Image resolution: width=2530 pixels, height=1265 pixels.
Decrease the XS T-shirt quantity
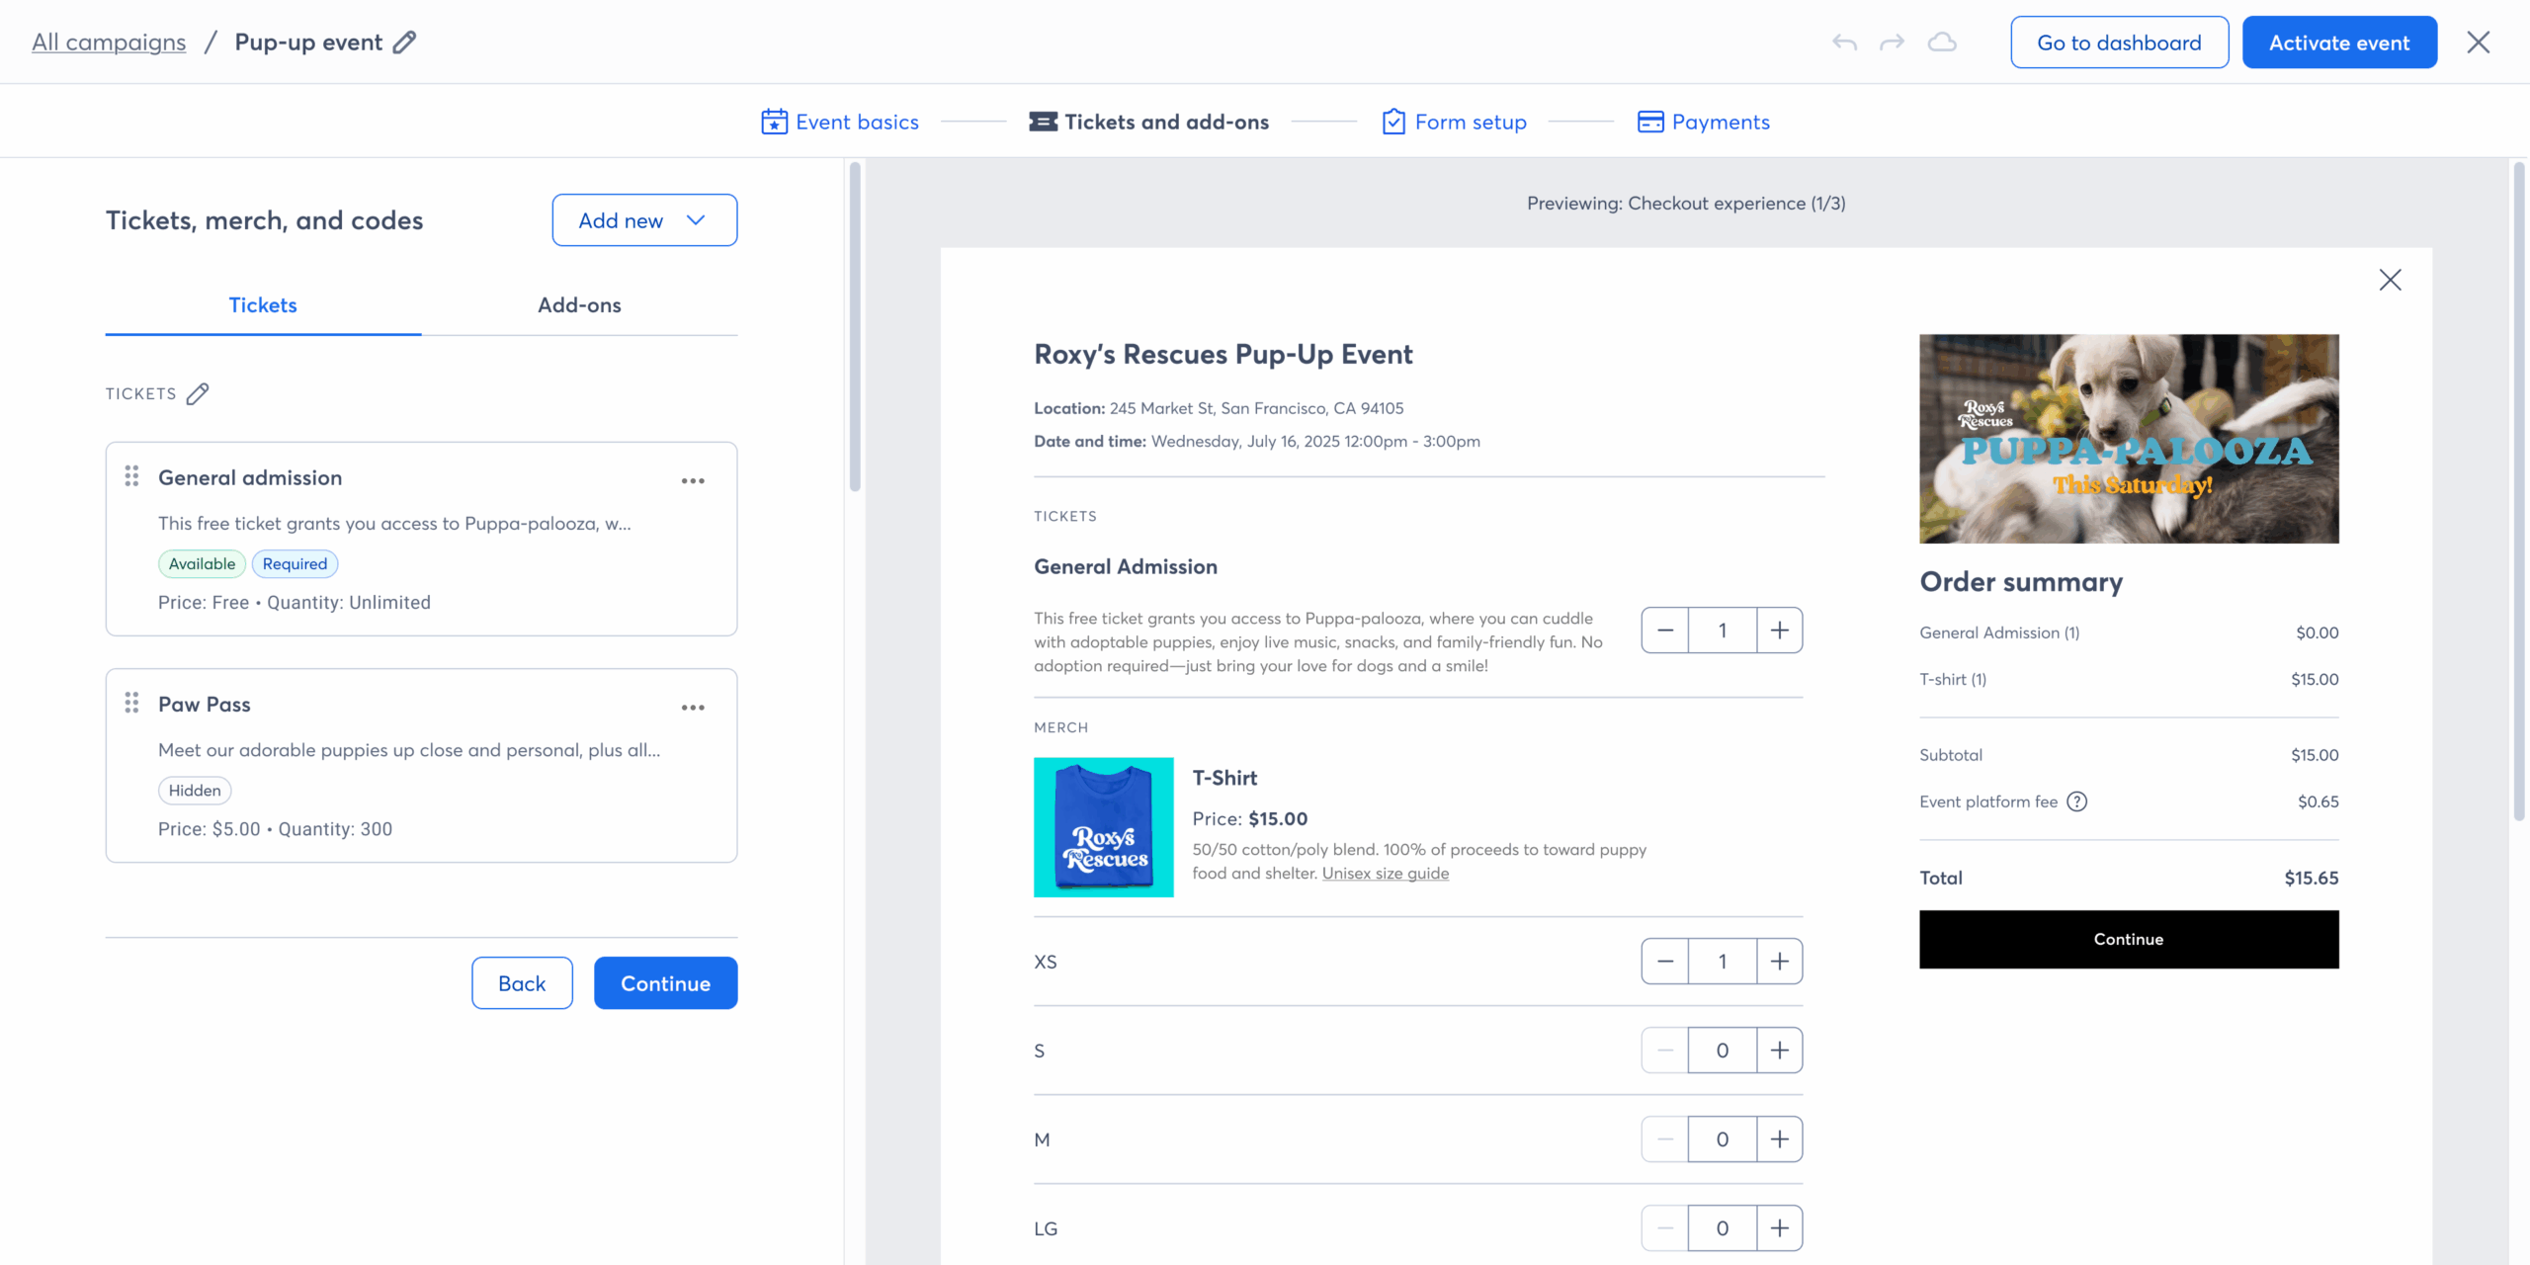coord(1665,962)
